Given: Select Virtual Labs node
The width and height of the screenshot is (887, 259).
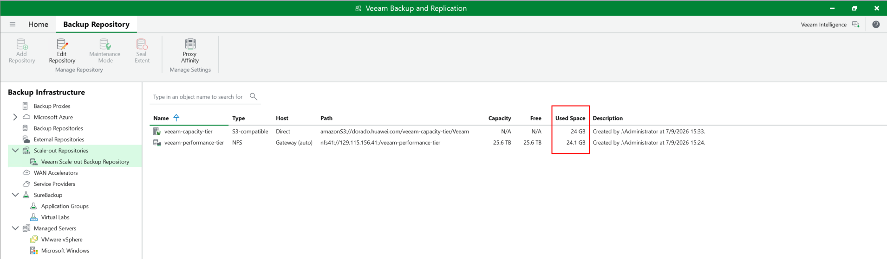Looking at the screenshot, I should (x=55, y=217).
